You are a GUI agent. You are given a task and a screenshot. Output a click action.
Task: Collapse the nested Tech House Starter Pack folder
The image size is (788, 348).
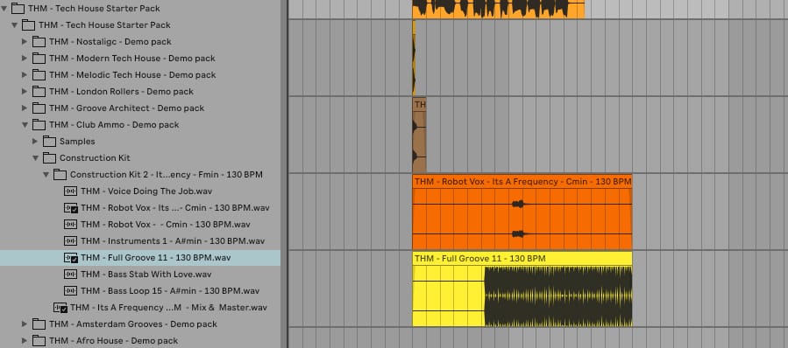14,25
